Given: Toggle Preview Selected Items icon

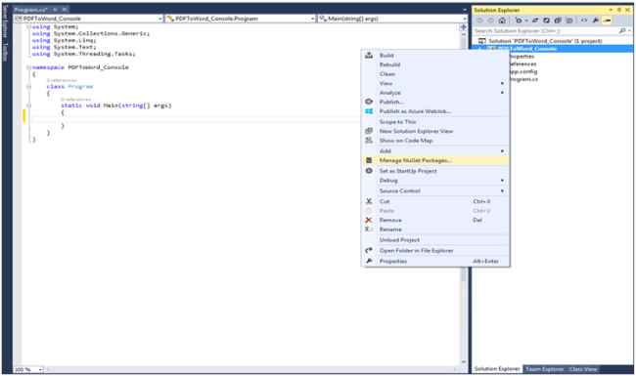Looking at the screenshot, I should (x=607, y=21).
